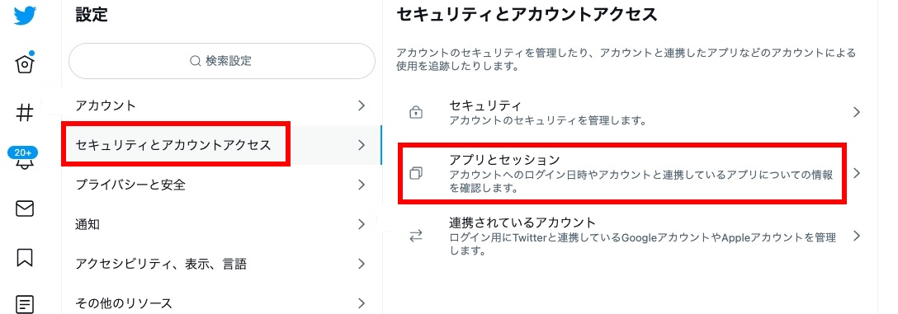Click the stacked squares icon for アプリとセッション

[x=416, y=173]
